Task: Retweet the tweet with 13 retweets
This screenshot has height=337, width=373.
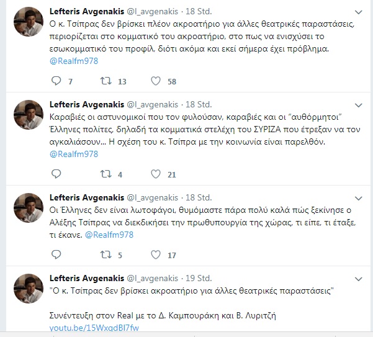Action: [106, 81]
